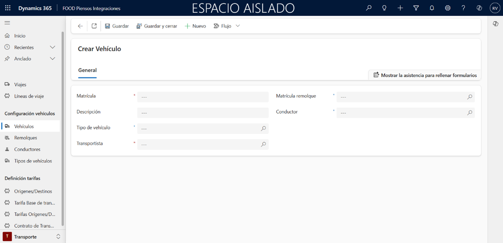Collapse the sidebar with hamburger menu
This screenshot has height=243, width=503.
7,23
